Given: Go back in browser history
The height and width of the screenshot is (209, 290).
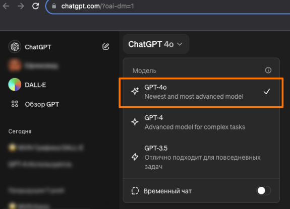Looking at the screenshot, I should 6,6.
